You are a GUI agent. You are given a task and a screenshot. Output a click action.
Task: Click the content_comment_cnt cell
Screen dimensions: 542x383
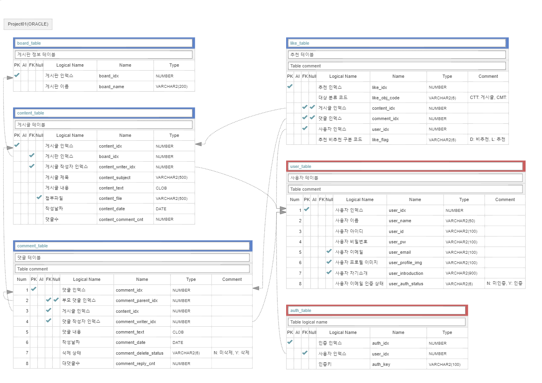tap(125, 219)
